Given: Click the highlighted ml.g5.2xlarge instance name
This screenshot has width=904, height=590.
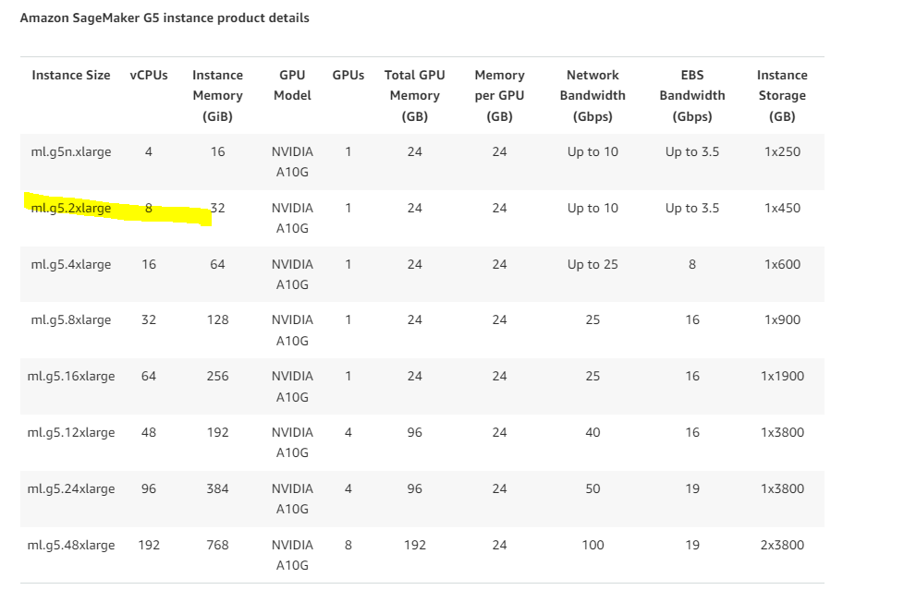Looking at the screenshot, I should 71,209.
